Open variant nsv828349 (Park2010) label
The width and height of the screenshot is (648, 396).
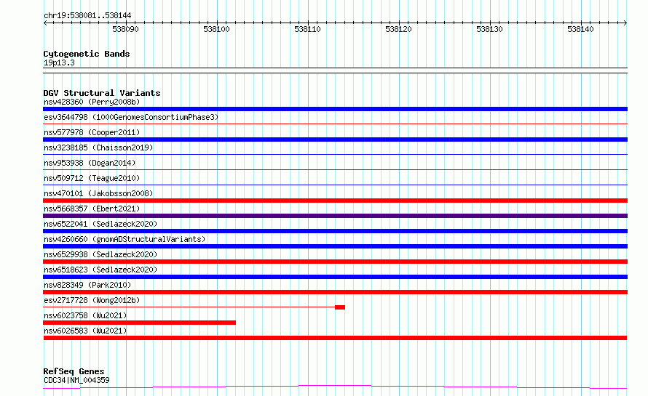coord(87,285)
